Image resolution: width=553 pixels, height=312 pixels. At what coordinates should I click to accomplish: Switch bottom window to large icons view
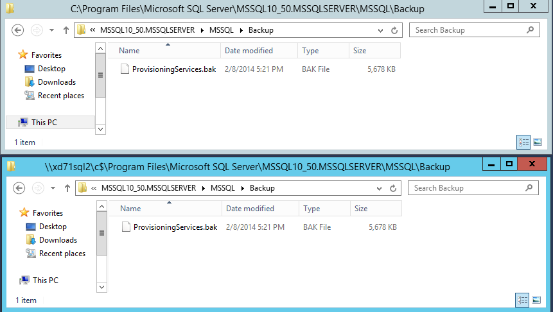tap(538, 300)
